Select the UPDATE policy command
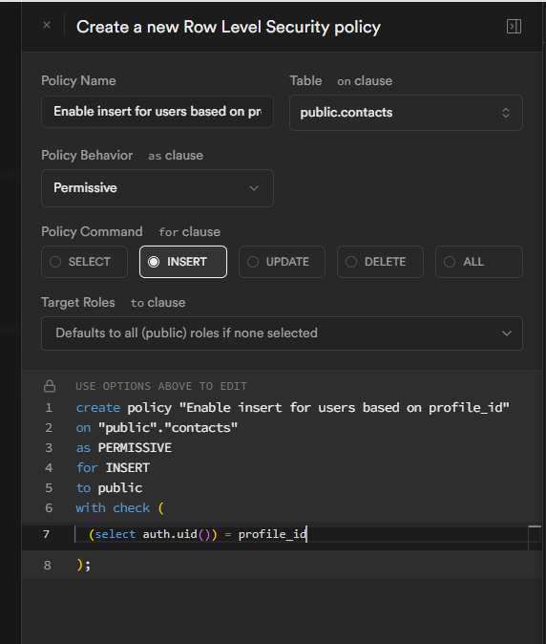Screen dimensions: 546x644 282,262
